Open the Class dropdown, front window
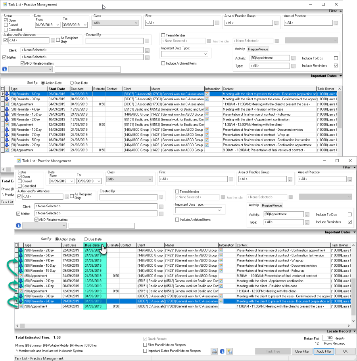The width and height of the screenshot is (357, 361). tap(150, 179)
